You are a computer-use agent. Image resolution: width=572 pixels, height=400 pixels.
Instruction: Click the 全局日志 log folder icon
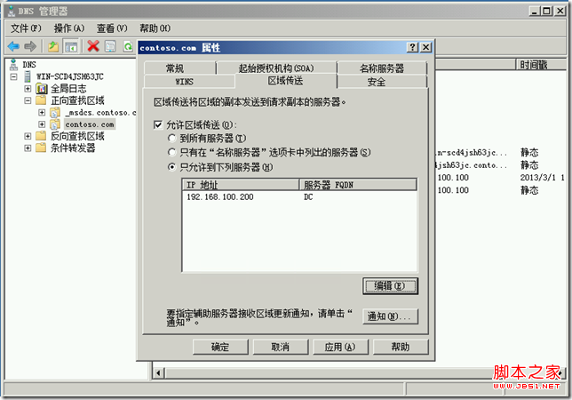click(42, 88)
